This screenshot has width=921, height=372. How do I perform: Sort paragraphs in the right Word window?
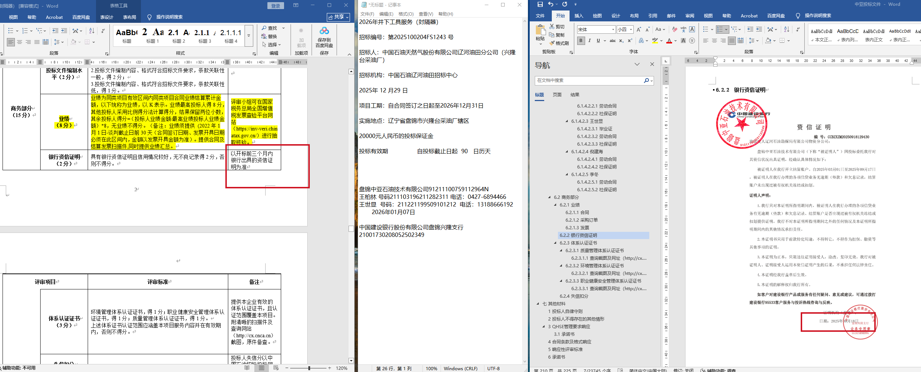tap(787, 29)
